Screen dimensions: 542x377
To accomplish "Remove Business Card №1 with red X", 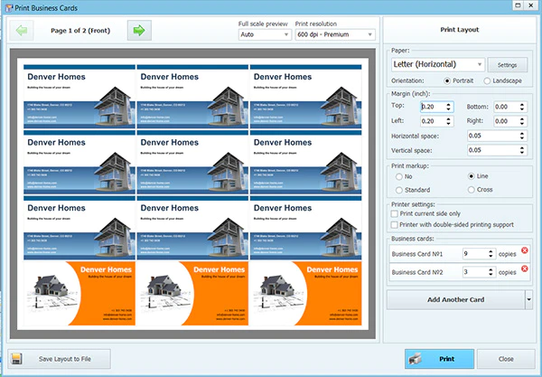I will [524, 250].
